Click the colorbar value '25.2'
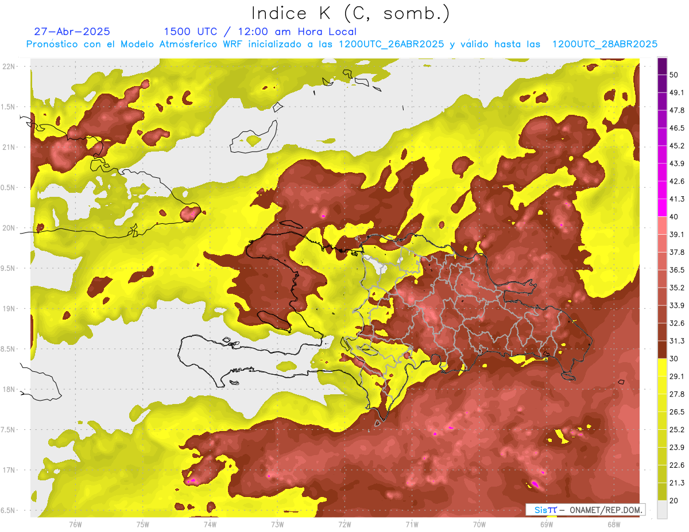Viewport: 689px width, 532px height. (x=677, y=430)
